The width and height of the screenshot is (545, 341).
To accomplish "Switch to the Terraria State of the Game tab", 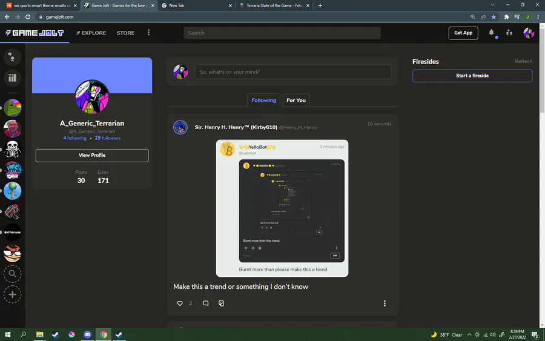I will coord(274,5).
